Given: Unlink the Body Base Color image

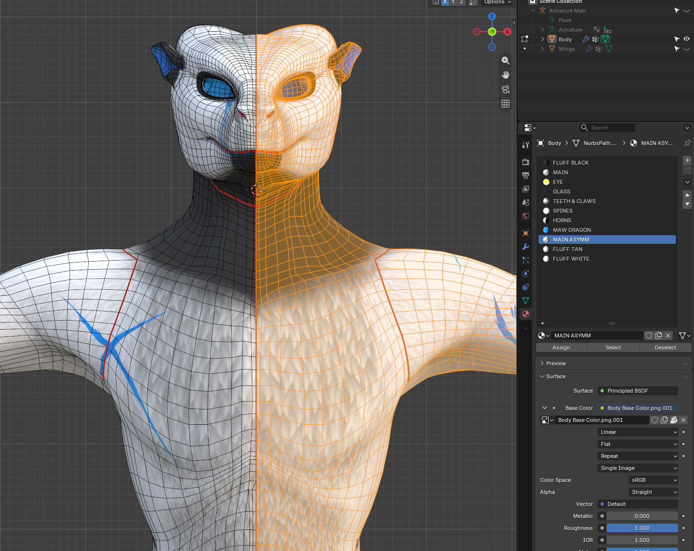Looking at the screenshot, I should click(683, 420).
